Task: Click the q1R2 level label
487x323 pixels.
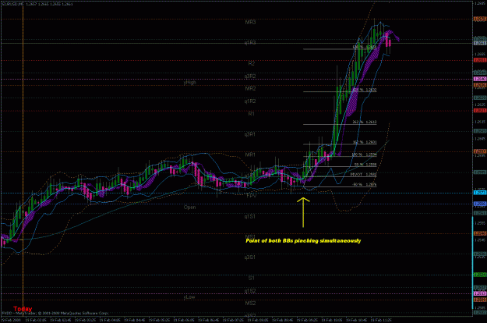Action: pos(250,101)
